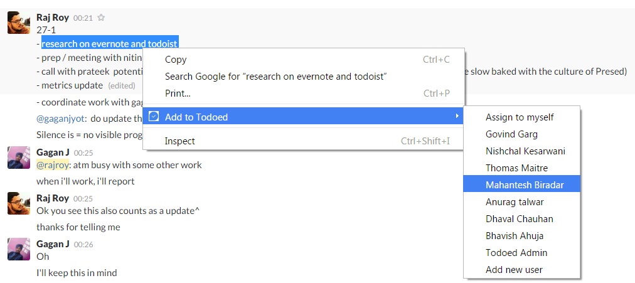Screen dimensions: 635x283
Task: Click Raj Roy's avatar at 00:25 message
Action: tap(19, 203)
